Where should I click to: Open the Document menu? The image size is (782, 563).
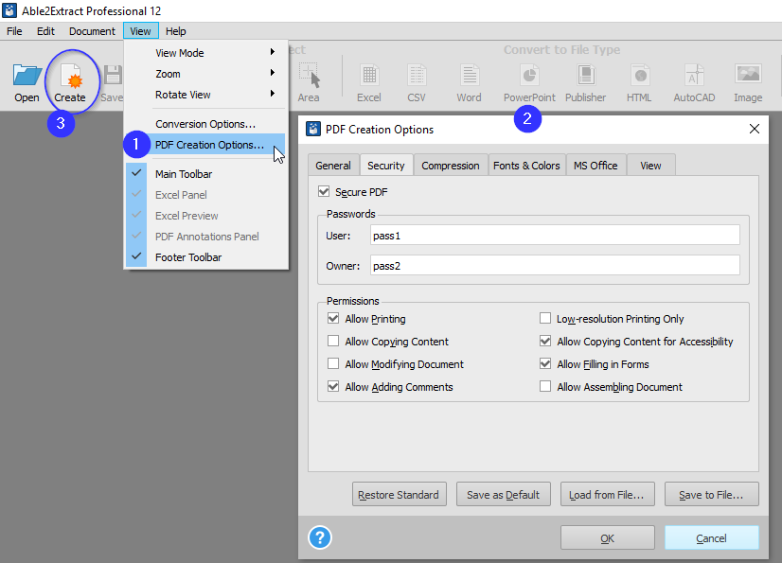click(x=92, y=31)
